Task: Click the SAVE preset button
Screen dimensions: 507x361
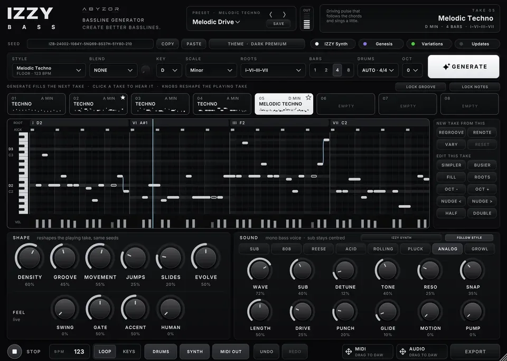Action: point(278,24)
